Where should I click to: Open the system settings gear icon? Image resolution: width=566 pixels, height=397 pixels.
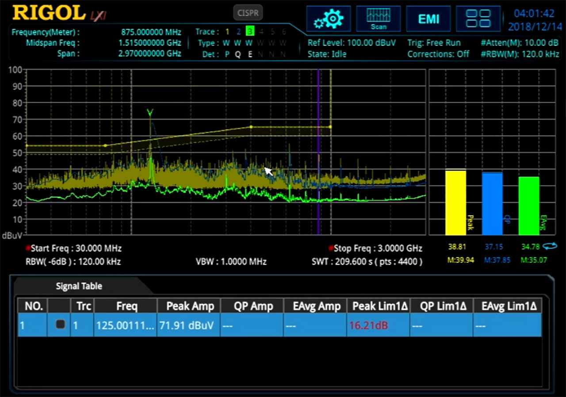pyautogui.click(x=329, y=19)
